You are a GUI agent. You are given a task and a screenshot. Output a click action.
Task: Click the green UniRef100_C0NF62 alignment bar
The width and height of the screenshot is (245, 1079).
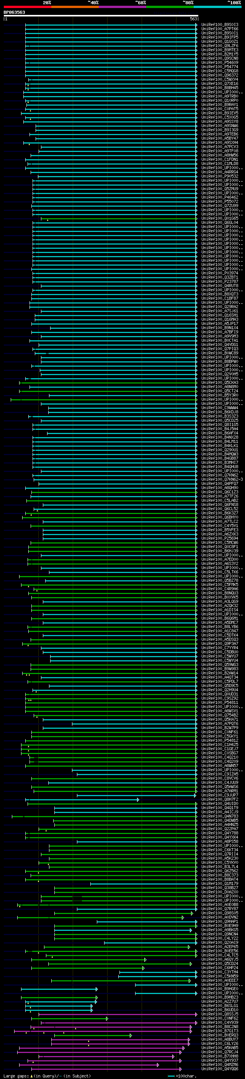(70, 1018)
